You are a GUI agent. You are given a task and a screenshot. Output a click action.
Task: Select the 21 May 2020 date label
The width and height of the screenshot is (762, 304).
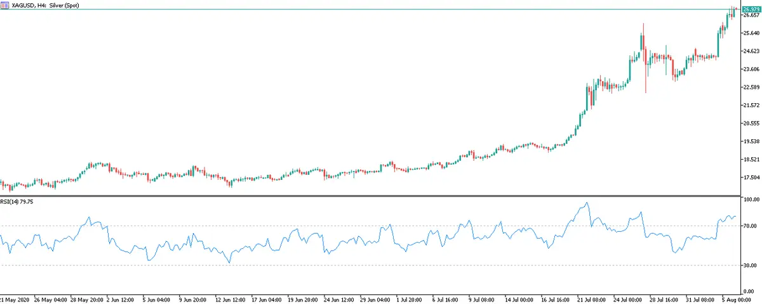(15, 299)
